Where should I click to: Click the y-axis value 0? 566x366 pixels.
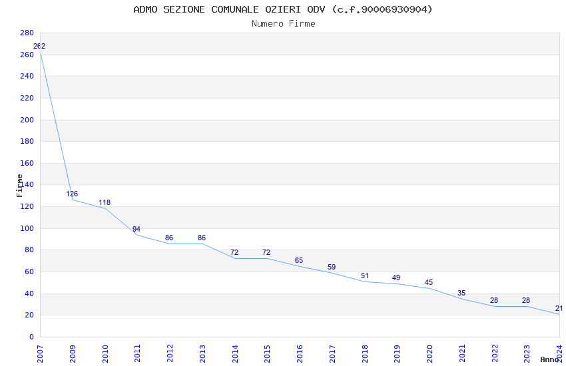(x=31, y=337)
